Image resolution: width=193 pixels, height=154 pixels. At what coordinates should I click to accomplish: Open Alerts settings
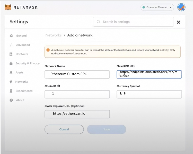20,72
